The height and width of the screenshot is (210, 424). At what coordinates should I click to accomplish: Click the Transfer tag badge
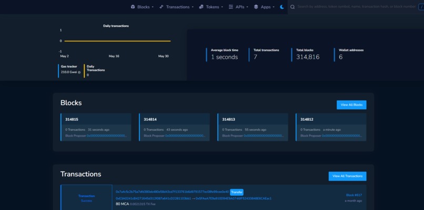[x=237, y=192]
